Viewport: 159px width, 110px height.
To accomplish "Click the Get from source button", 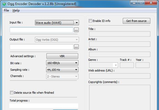I will (136, 21).
